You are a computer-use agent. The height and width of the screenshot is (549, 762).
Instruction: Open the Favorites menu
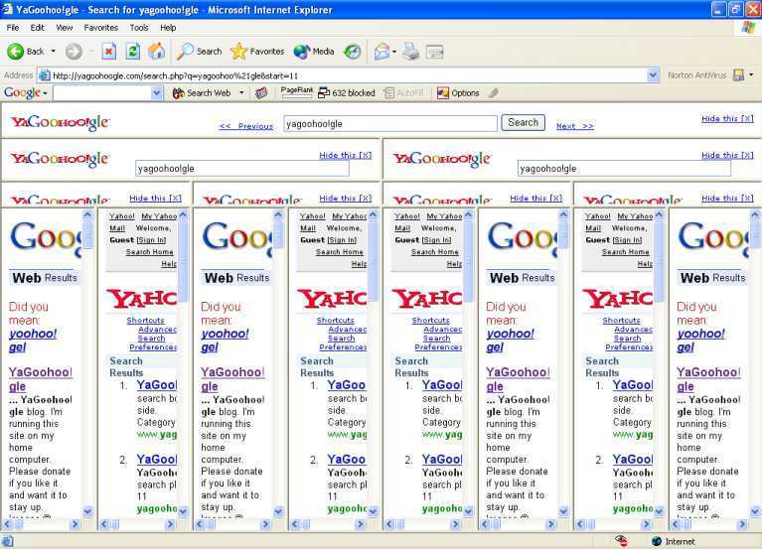pos(101,28)
